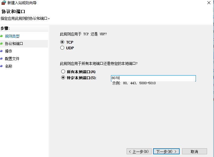214x157 pixels.
Task: Select 名称 step in sidebar
Action: tap(9, 66)
